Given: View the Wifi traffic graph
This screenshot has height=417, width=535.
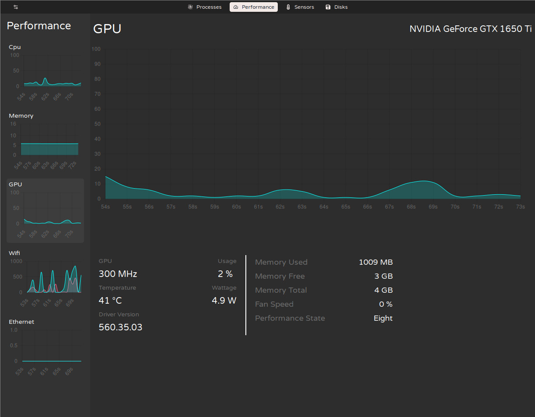Looking at the screenshot, I should [x=45, y=278].
